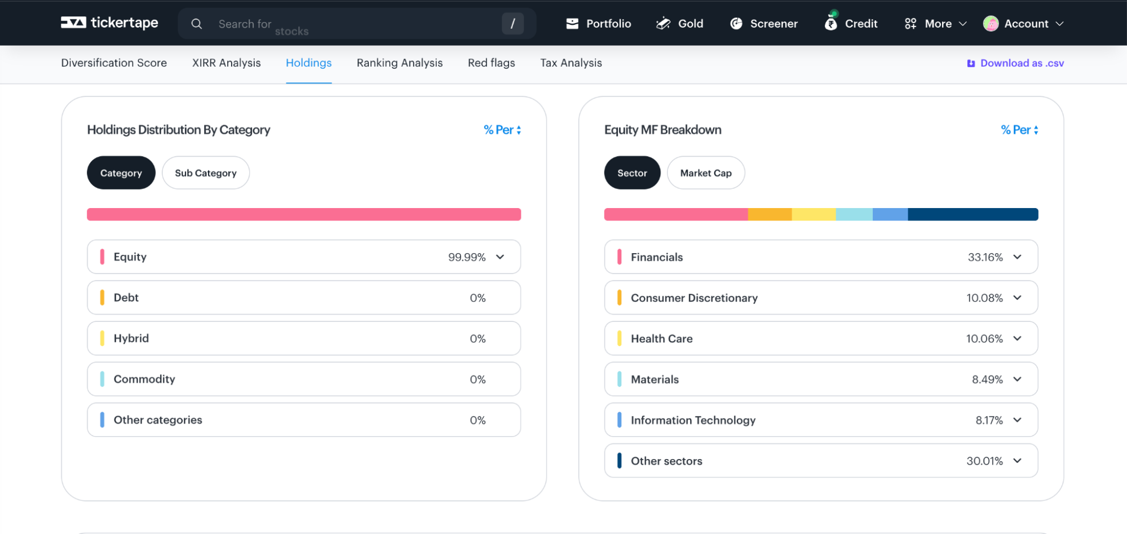Open the Gold section icon
Viewport: 1127px width, 534px height.
(663, 24)
